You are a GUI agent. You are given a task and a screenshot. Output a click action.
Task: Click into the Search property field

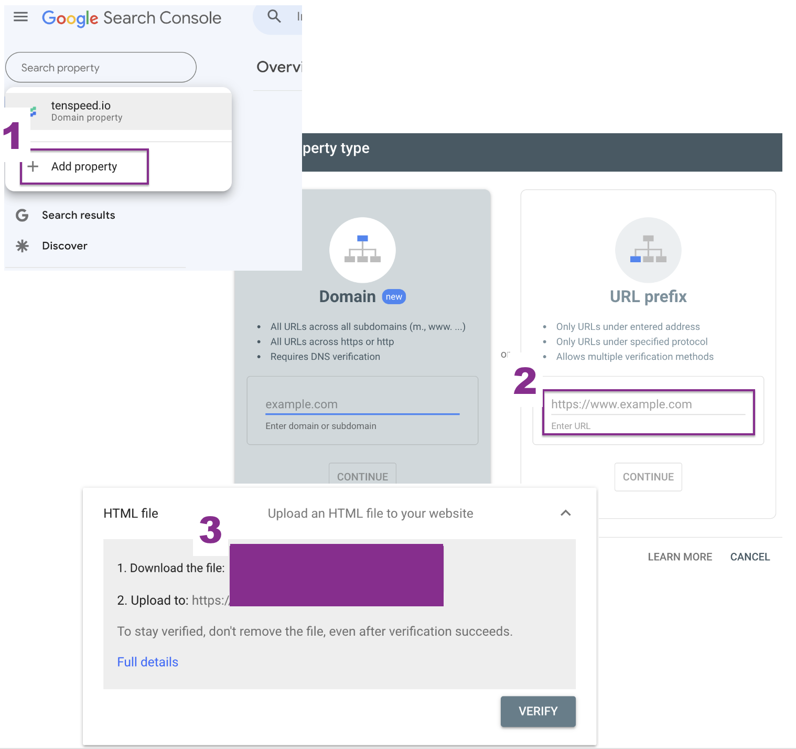(101, 68)
